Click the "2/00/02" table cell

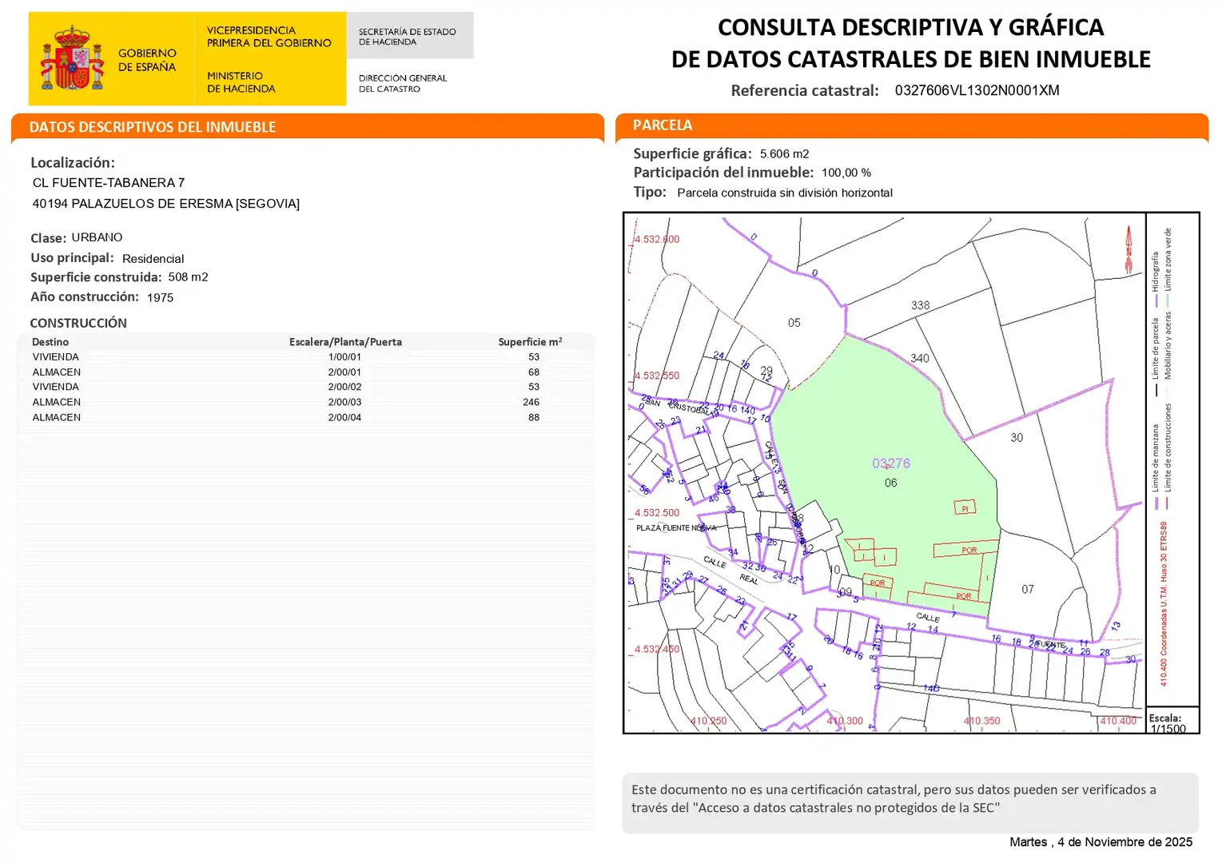(x=344, y=387)
